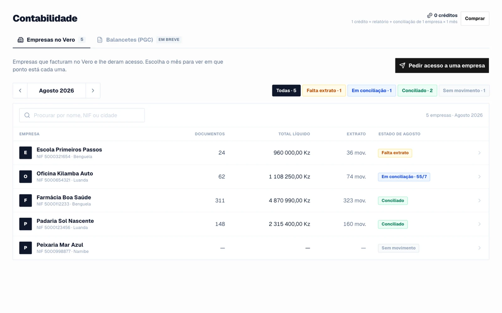Filter by Todas · 5
The image size is (502, 313).
(286, 90)
